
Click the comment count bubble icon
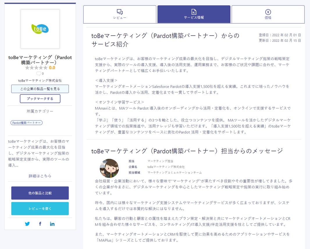click(39, 74)
